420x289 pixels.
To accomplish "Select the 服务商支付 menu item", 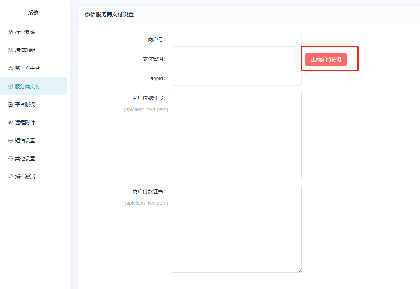I will coord(27,86).
